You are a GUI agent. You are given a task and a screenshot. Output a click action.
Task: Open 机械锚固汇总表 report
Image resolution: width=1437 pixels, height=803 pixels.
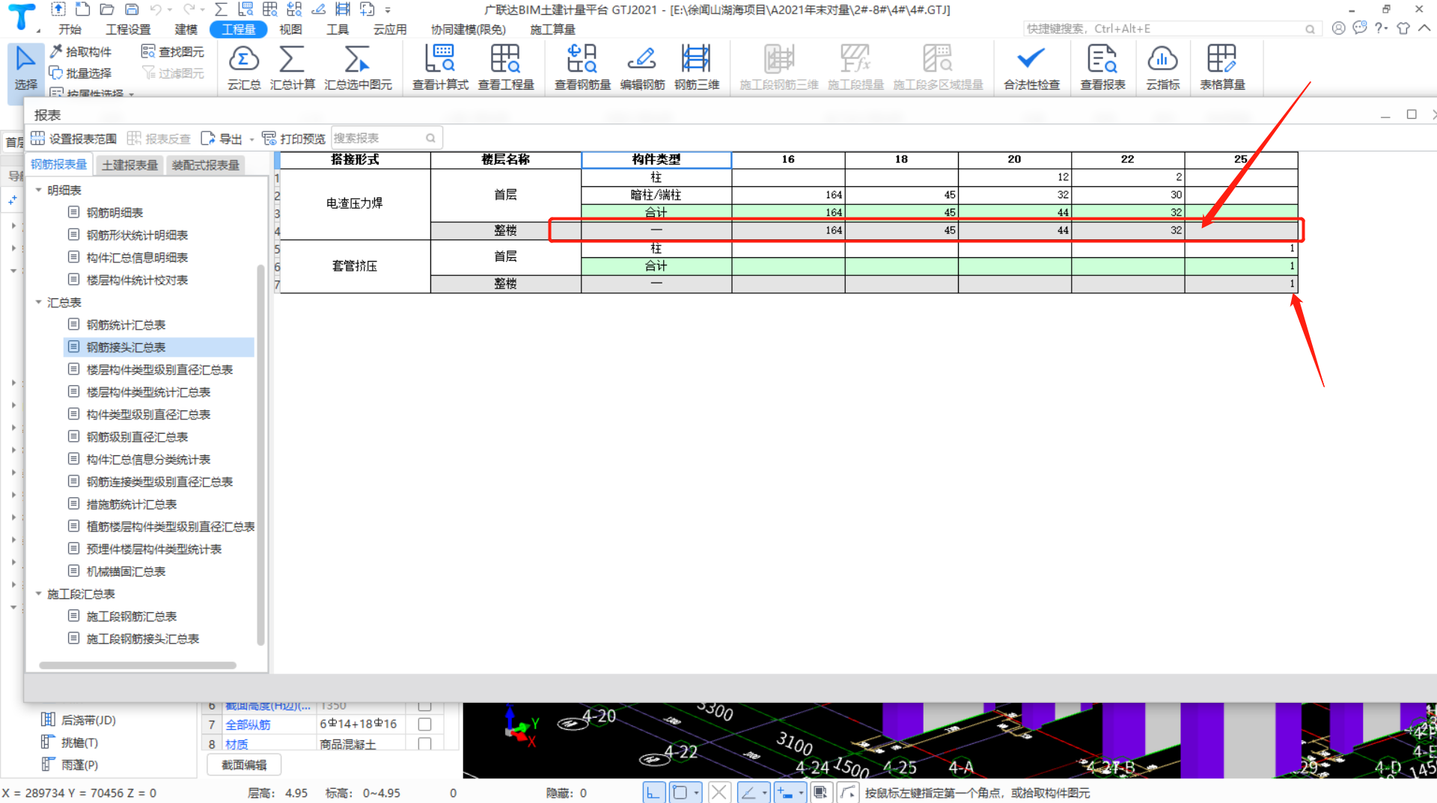(x=126, y=571)
